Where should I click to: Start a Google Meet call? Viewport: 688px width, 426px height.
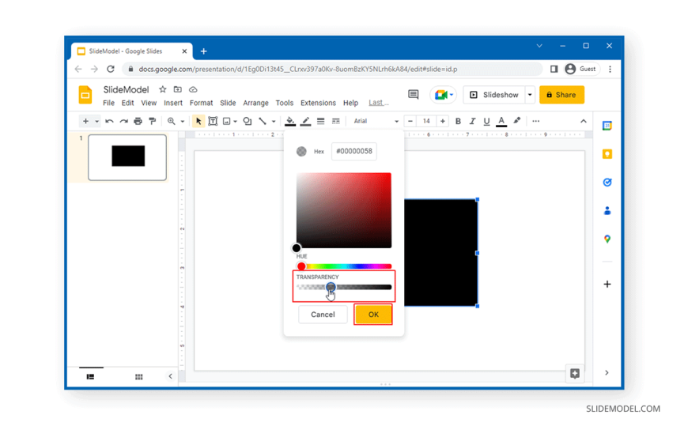coord(443,95)
